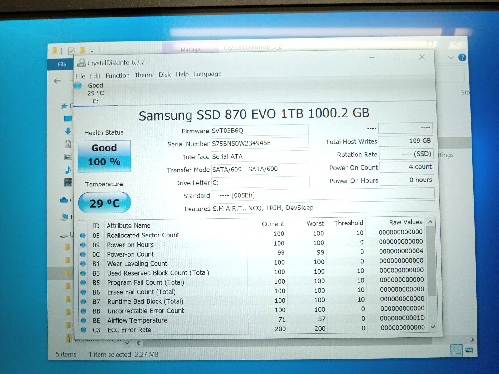Viewport: 499px width, 374px height.
Task: Click the Quick access star icon in Explorer
Action: pos(64,106)
